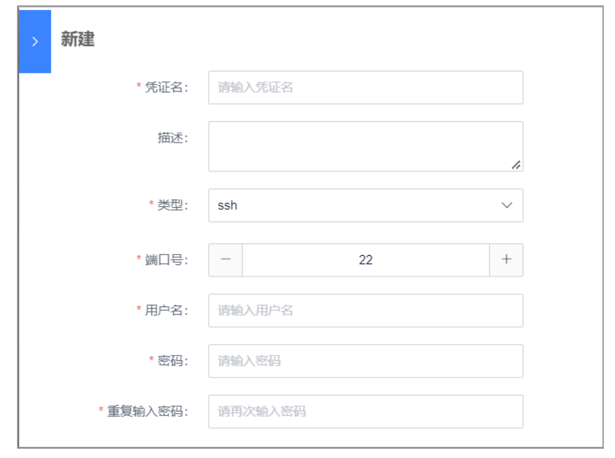This screenshot has width=615, height=458.
Task: Click the 密码 field label
Action: coord(173,361)
